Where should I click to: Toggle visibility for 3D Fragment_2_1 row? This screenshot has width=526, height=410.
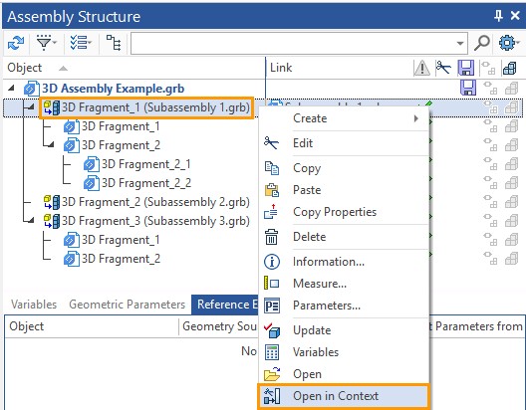click(490, 164)
